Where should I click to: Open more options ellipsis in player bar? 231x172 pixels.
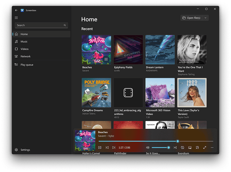(212, 148)
